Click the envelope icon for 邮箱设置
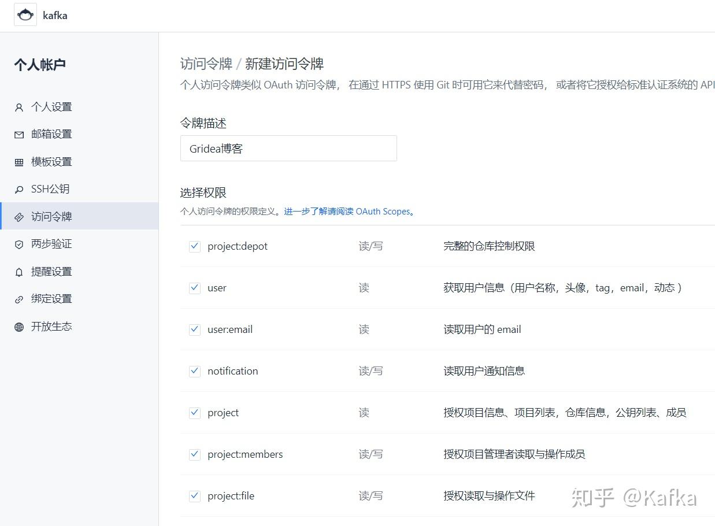715x526 pixels. click(x=20, y=134)
